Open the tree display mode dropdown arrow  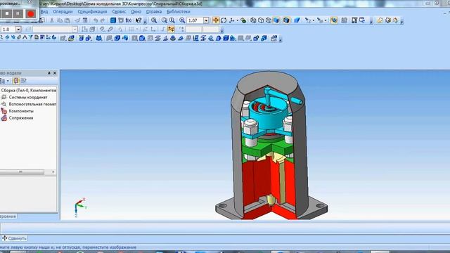pyautogui.click(x=8, y=81)
